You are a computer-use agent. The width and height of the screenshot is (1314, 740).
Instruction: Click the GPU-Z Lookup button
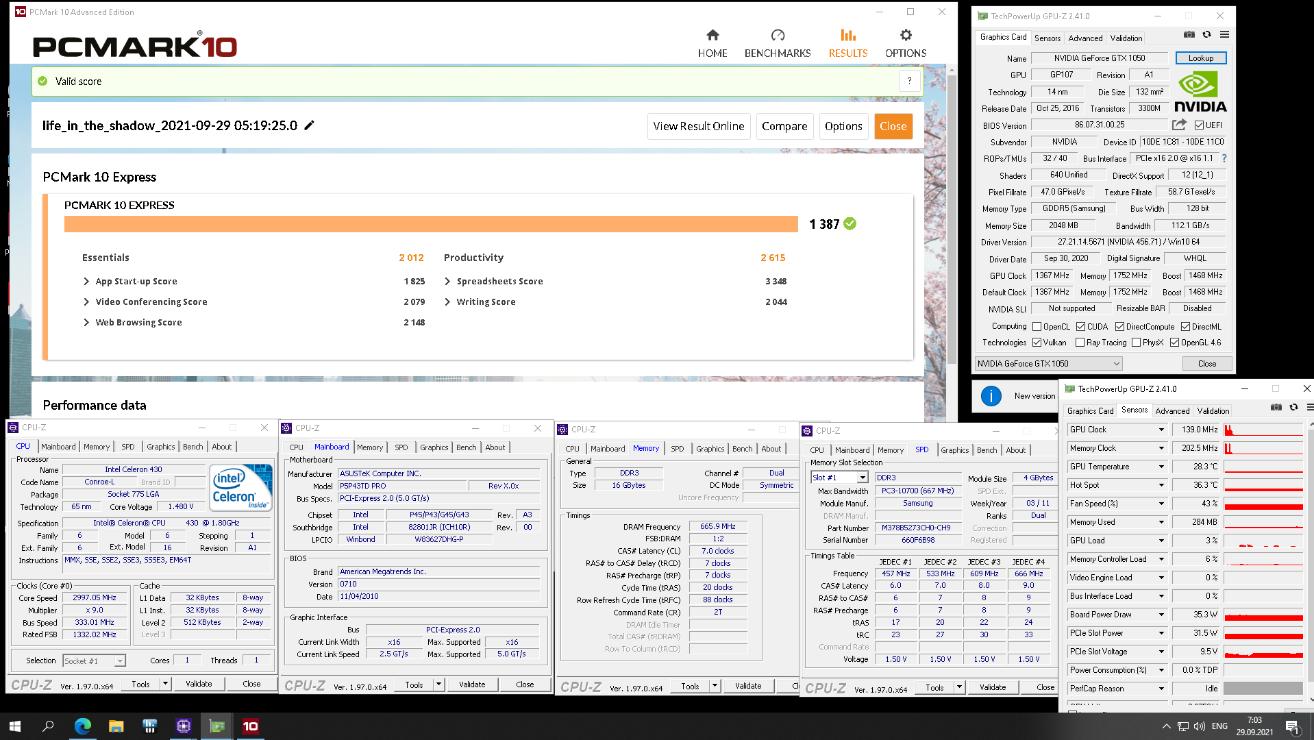1201,58
